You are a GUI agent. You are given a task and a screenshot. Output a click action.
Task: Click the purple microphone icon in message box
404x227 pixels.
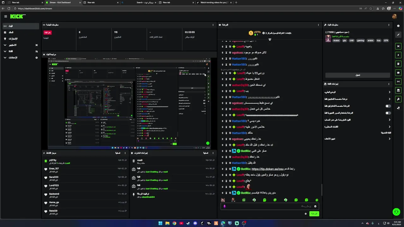[224, 207]
